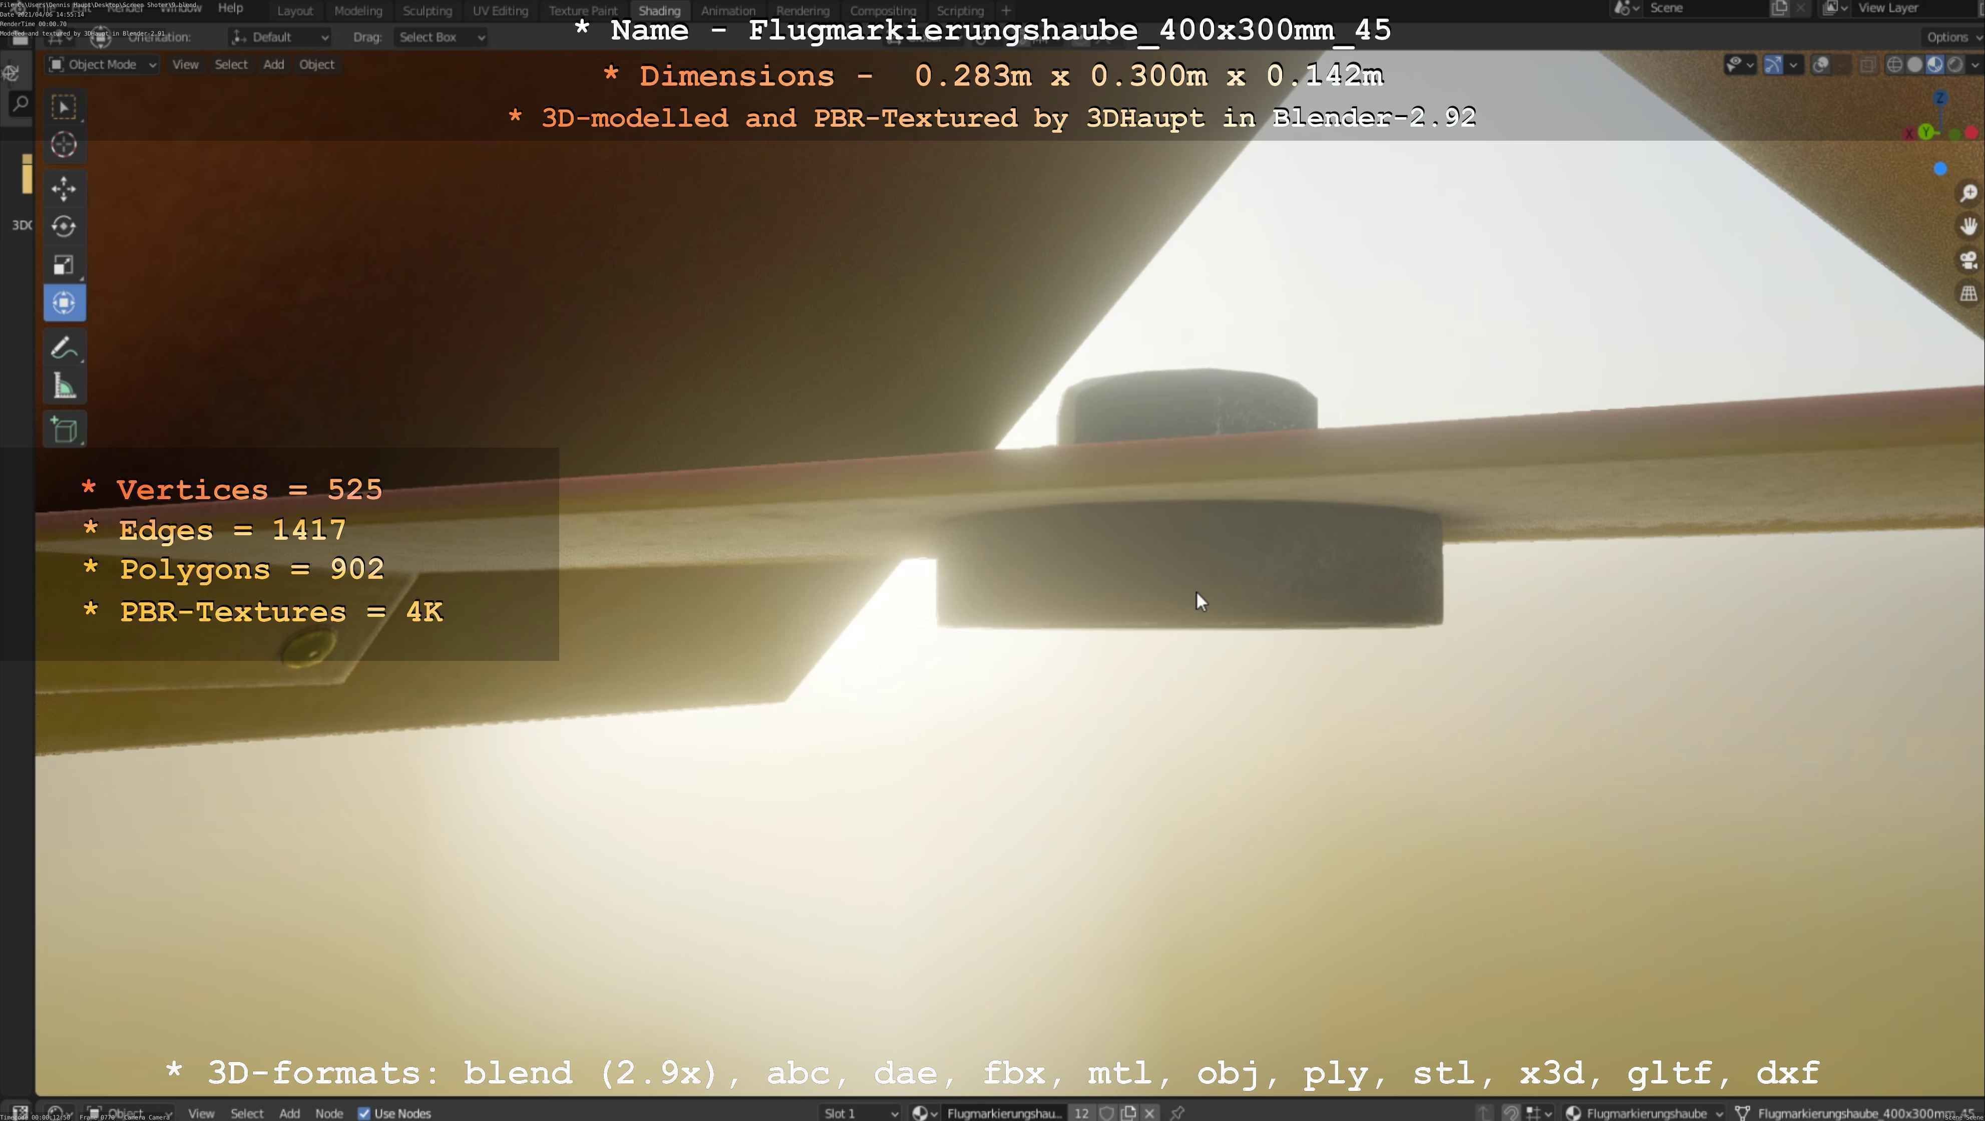Click the Z axis on navigation gizmo

point(1940,98)
